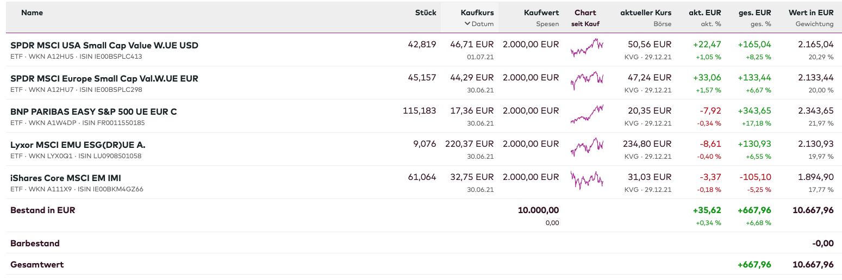This screenshot has width=842, height=280.
Task: Open sparkline chart for SPDR Europe Small Cap
Action: pos(587,82)
